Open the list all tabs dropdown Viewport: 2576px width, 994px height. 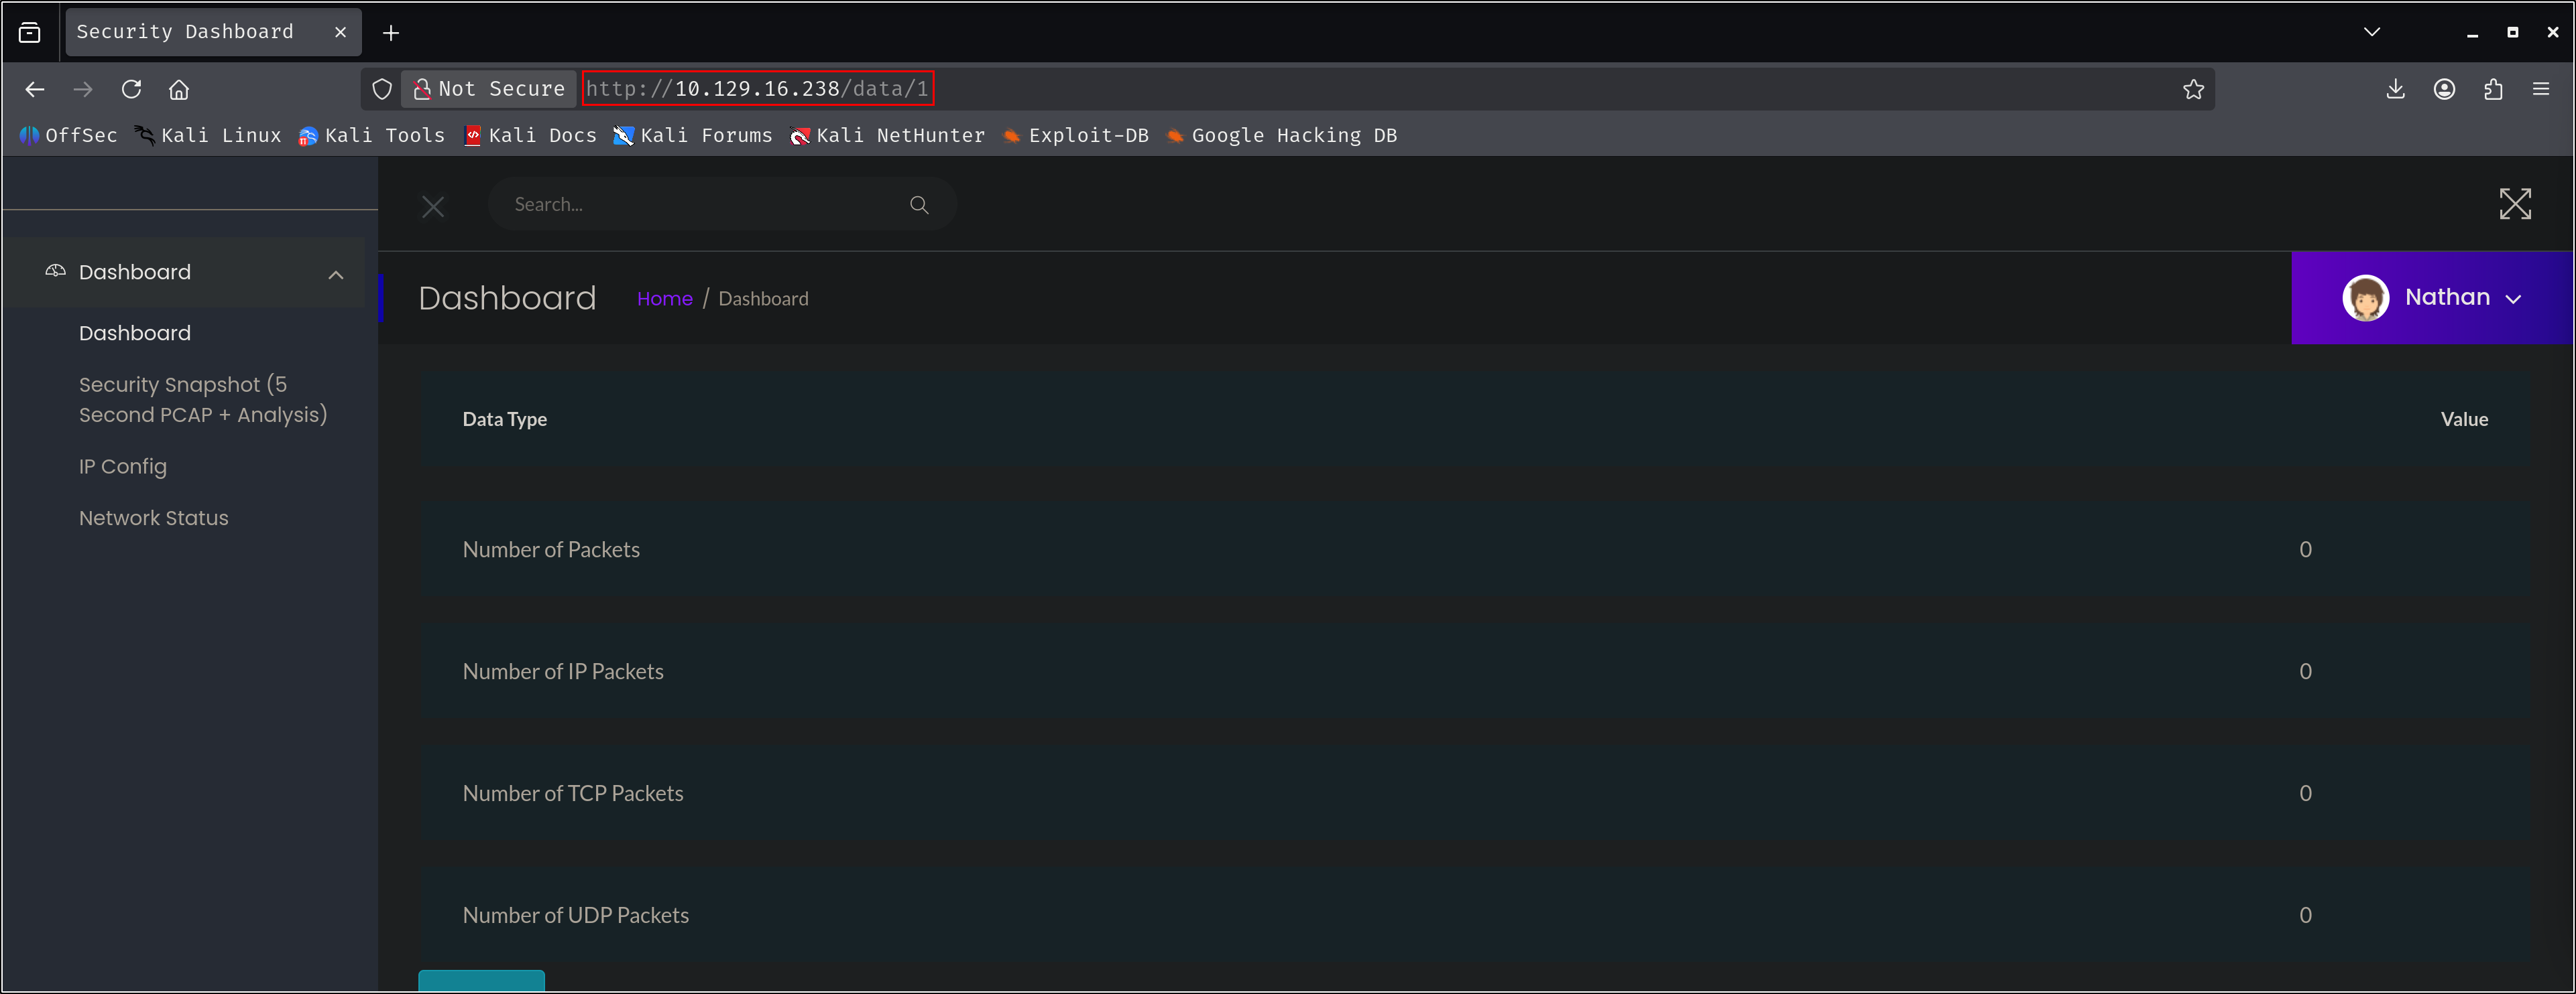(x=2371, y=32)
